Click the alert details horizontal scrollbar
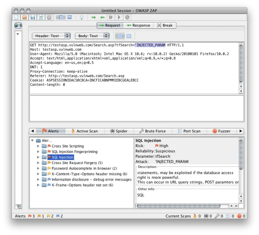 coord(178,206)
